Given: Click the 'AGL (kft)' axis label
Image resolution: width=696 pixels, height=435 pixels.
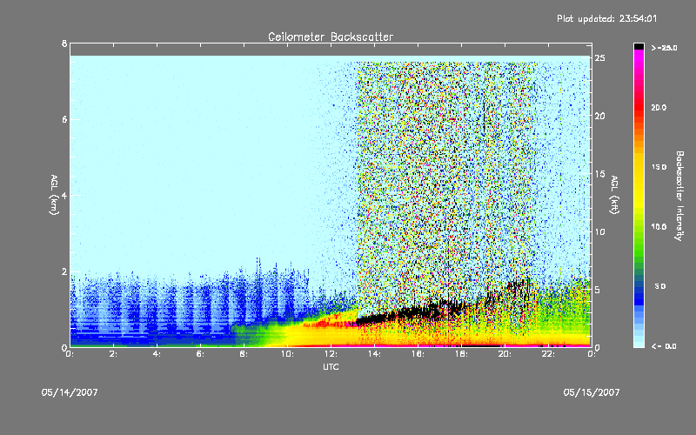Looking at the screenshot, I should pyautogui.click(x=614, y=195).
